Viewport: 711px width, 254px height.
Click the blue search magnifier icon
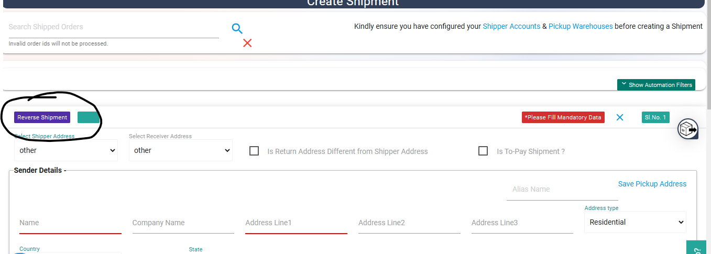[x=237, y=29]
